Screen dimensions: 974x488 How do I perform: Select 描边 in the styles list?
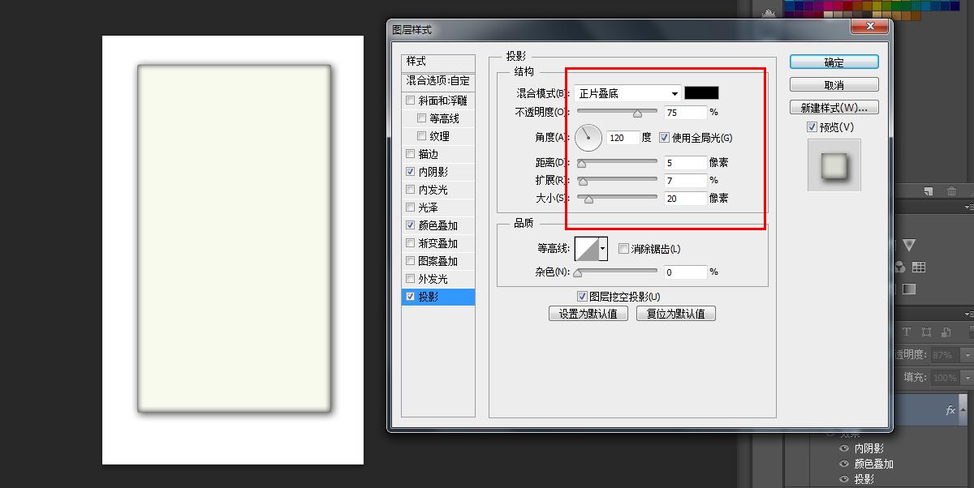coord(429,153)
